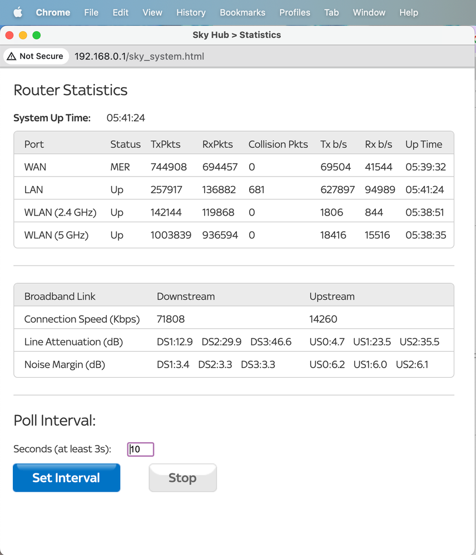Image resolution: width=476 pixels, height=555 pixels.
Task: Click the LAN port row label
Action: pos(33,189)
